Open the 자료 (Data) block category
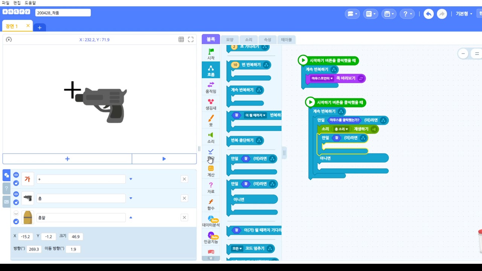Viewport: 482px width, 271px height. point(211,187)
